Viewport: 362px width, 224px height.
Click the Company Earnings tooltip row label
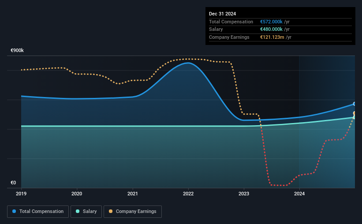click(229, 37)
